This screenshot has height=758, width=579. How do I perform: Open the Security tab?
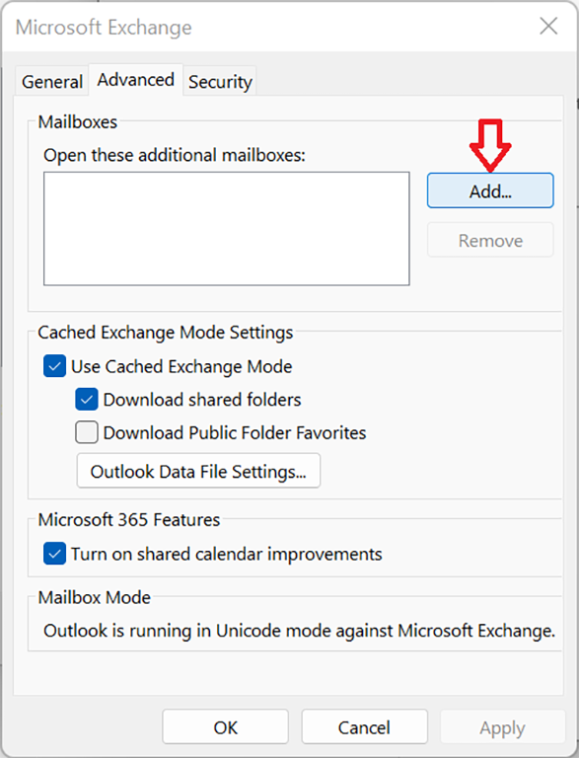point(220,81)
